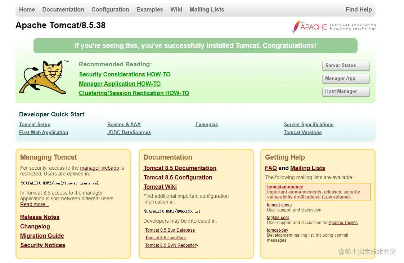
Task: Open Documentation in the top navigation bar
Action: [63, 9]
